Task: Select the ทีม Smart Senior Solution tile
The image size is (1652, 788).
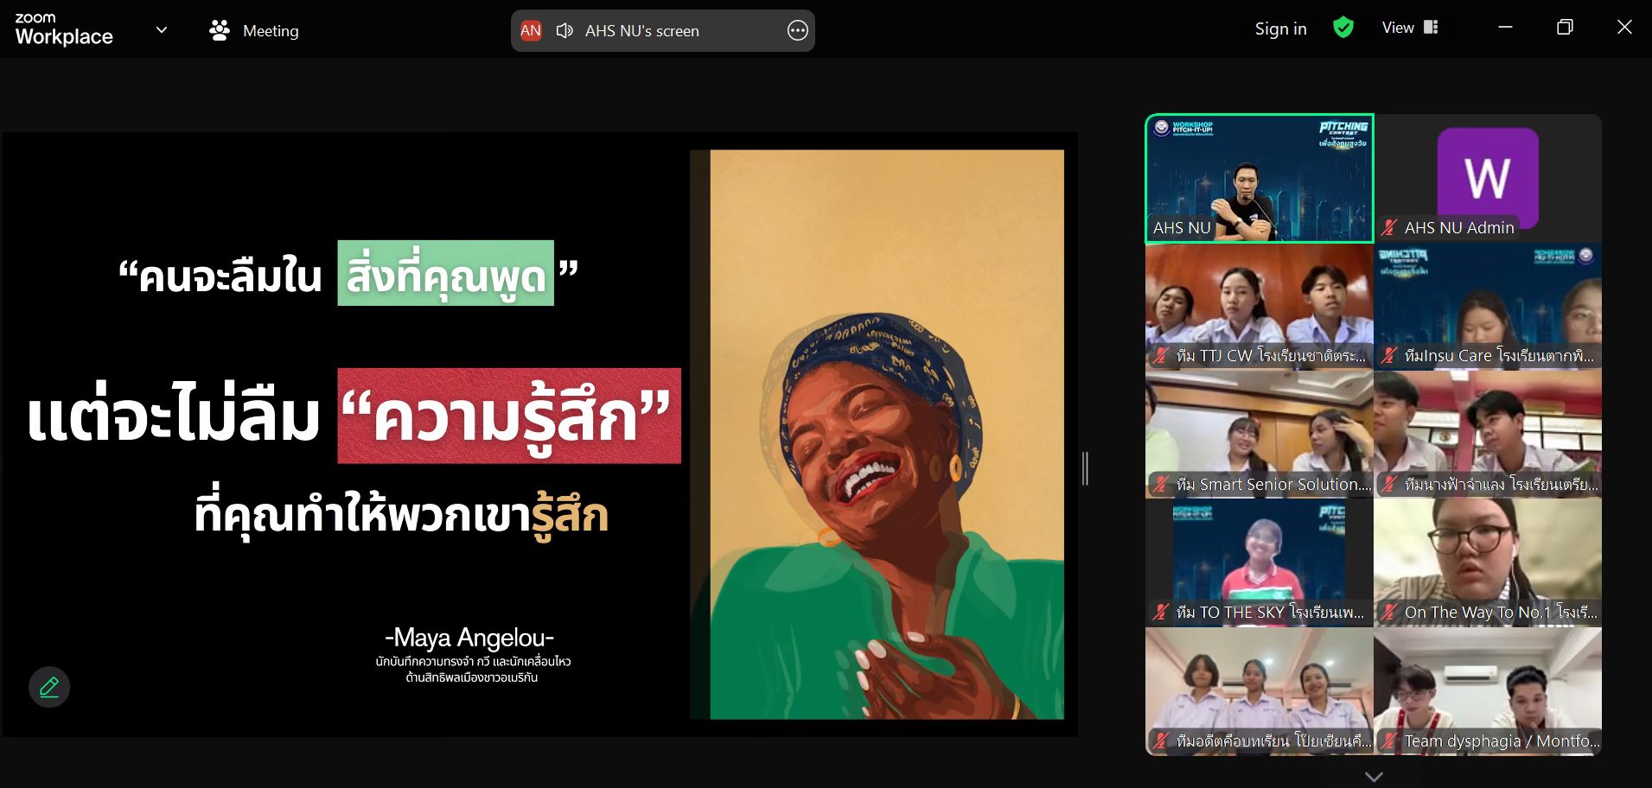Action: 1260,435
